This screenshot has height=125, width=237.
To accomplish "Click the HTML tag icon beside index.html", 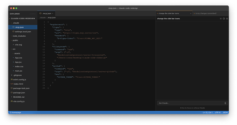I will tap(12, 84).
